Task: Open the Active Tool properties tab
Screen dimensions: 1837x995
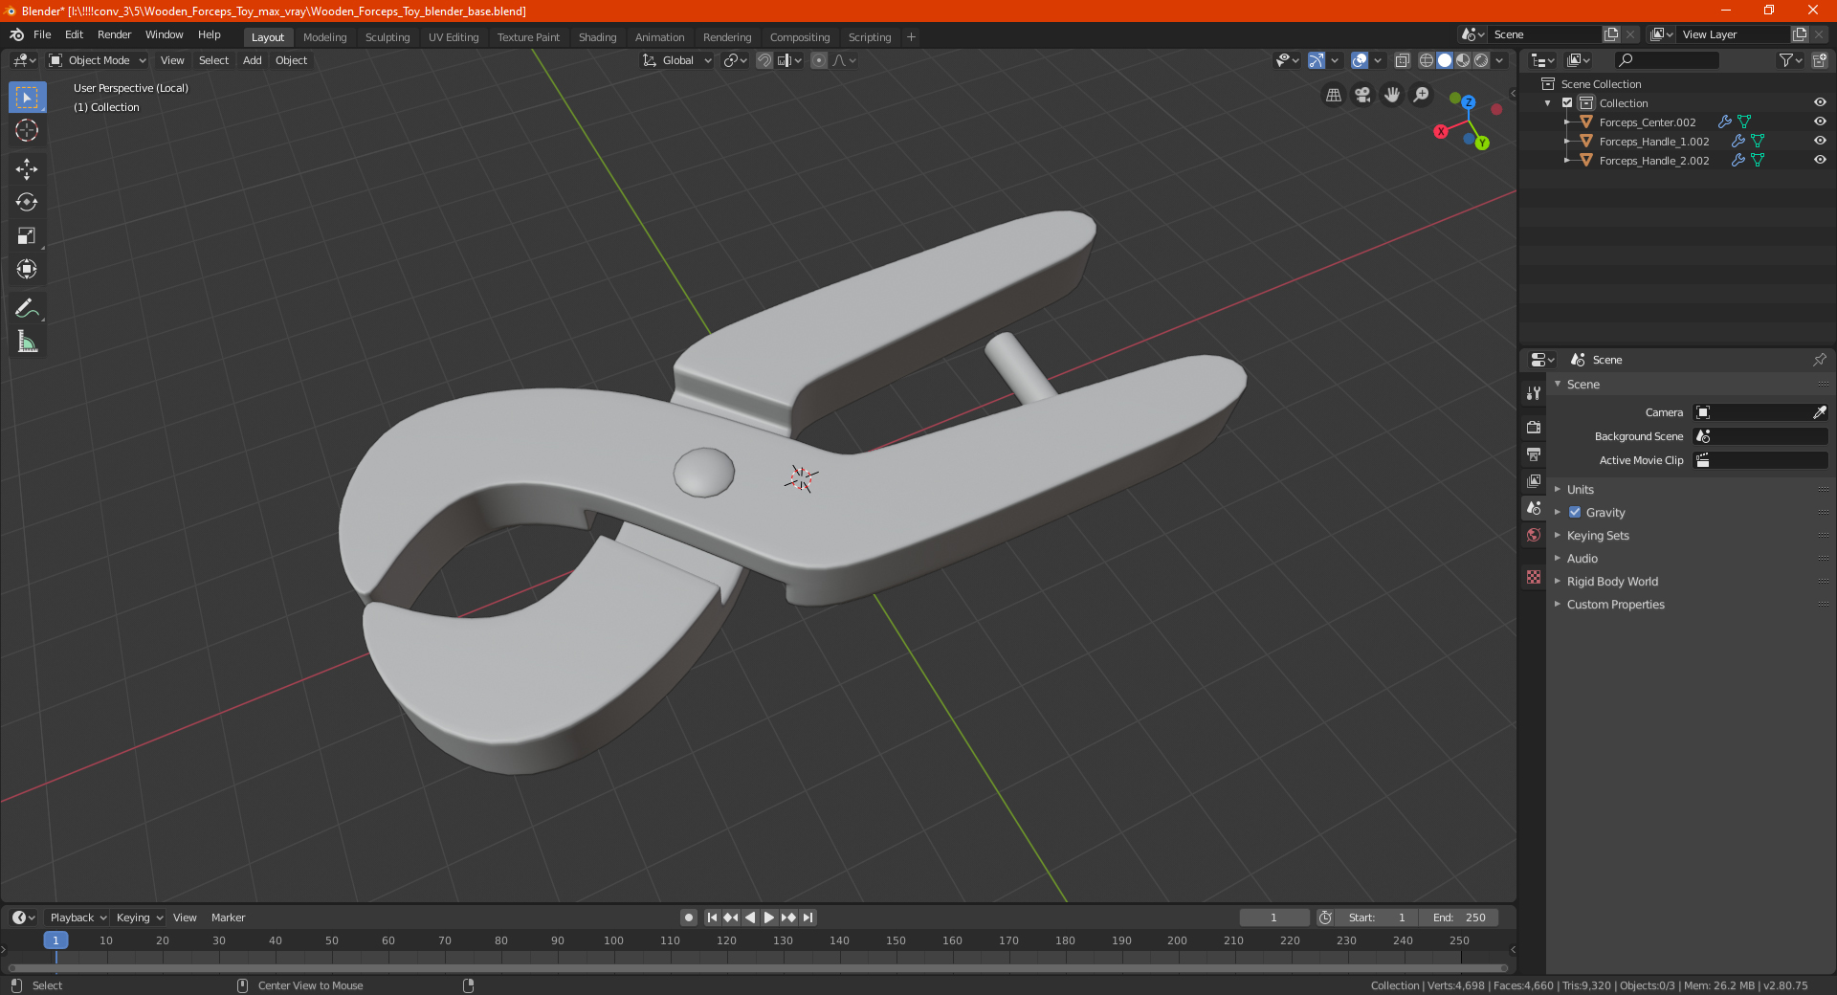Action: (1534, 393)
